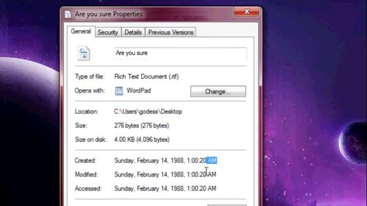Click the size on disk value '4.00 KB'

tap(142, 140)
